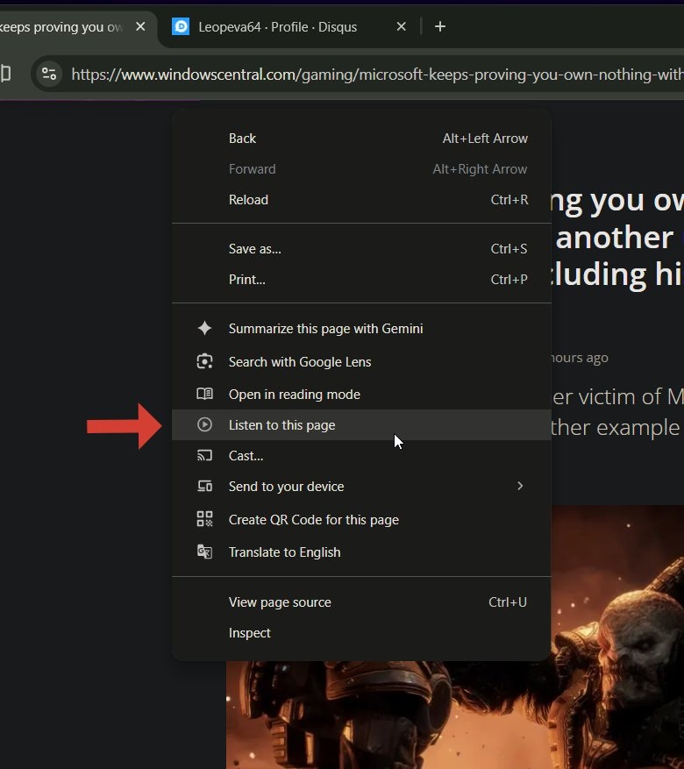Click the play icon beside Listen to this page
This screenshot has width=684, height=769.
pyautogui.click(x=204, y=424)
